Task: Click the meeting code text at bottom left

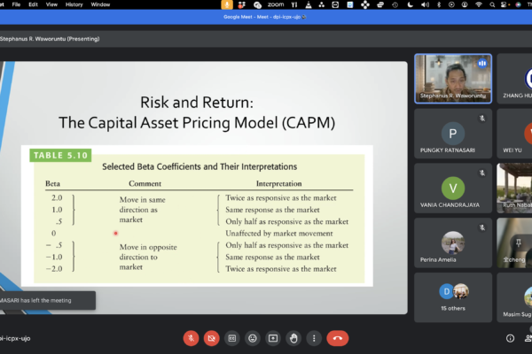Action: pyautogui.click(x=15, y=338)
